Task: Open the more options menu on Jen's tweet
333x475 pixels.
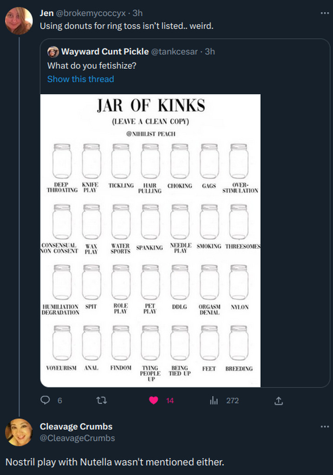Action: pos(325,14)
